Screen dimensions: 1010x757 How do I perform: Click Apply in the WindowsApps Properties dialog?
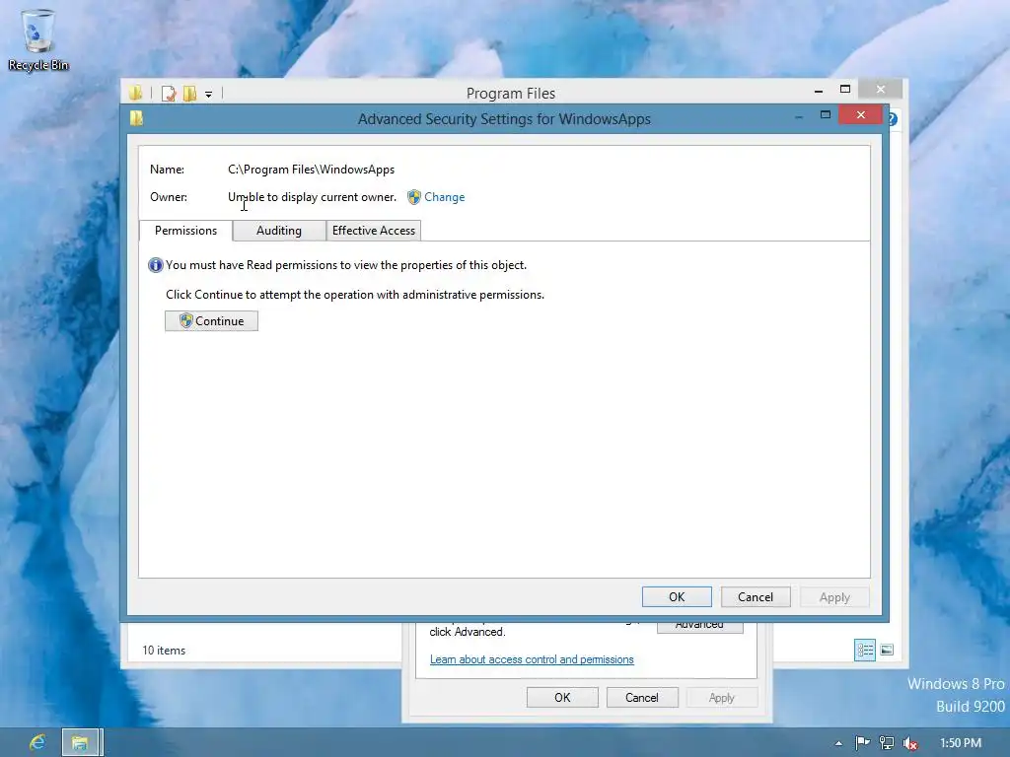coord(722,697)
